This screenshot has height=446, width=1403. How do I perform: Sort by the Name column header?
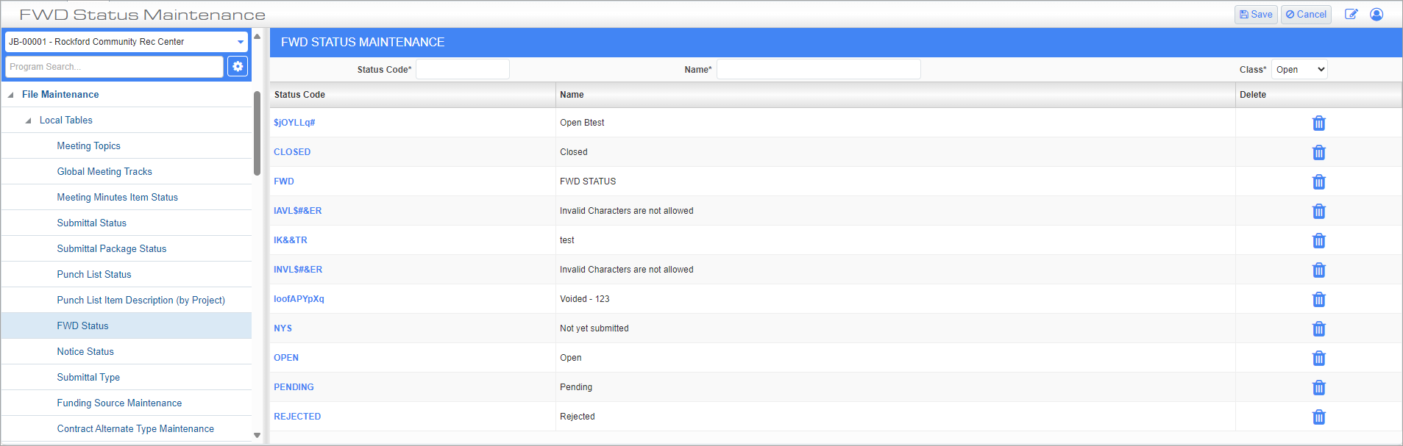click(572, 95)
